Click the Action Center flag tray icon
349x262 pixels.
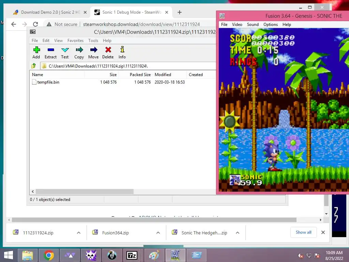click(x=317, y=256)
